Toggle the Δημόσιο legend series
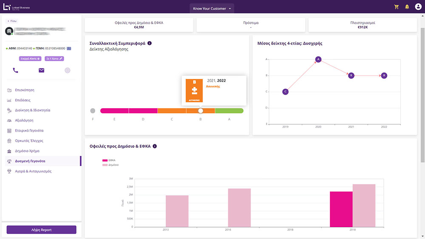Image resolution: width=425 pixels, height=239 pixels. (x=110, y=165)
